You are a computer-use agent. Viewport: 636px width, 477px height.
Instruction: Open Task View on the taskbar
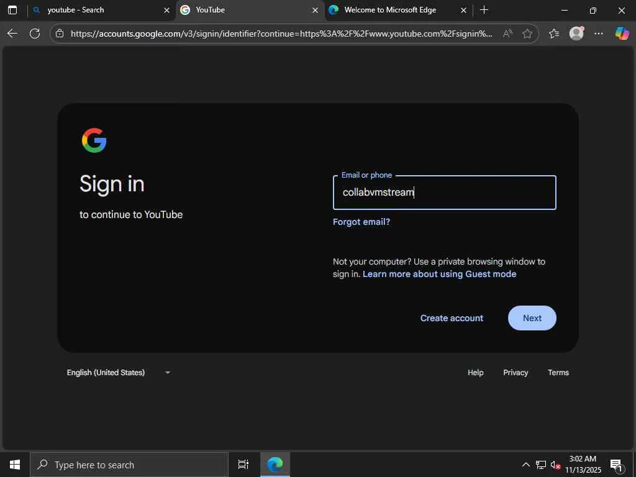(x=243, y=465)
